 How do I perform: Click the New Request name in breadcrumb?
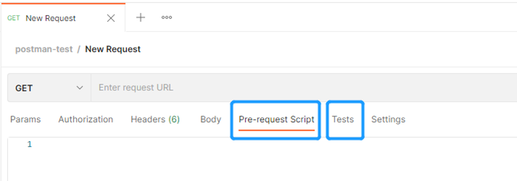(x=113, y=49)
